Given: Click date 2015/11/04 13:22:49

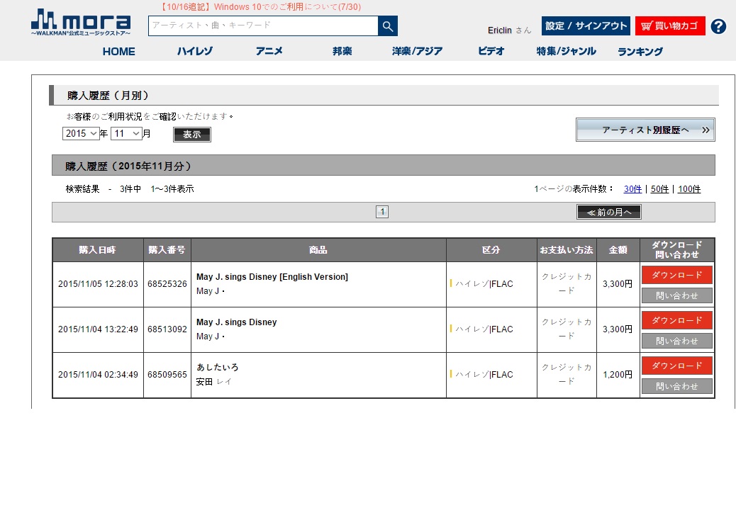Looking at the screenshot, I should pyautogui.click(x=98, y=329).
